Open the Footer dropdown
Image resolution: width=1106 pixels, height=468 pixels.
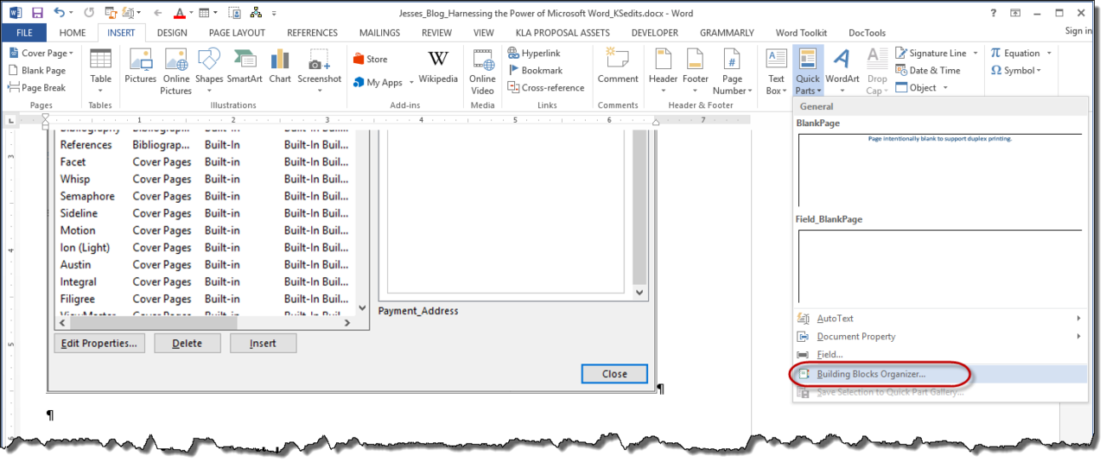[696, 71]
